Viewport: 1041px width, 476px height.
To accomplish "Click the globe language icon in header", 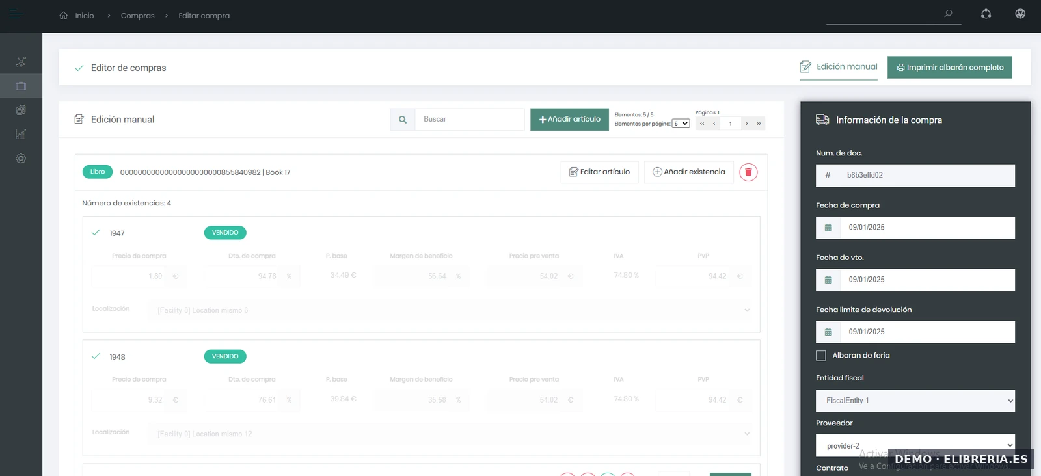I will click(x=1020, y=14).
